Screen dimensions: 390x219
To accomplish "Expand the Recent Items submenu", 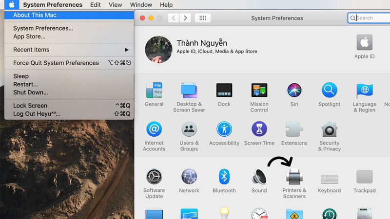I will (x=69, y=50).
